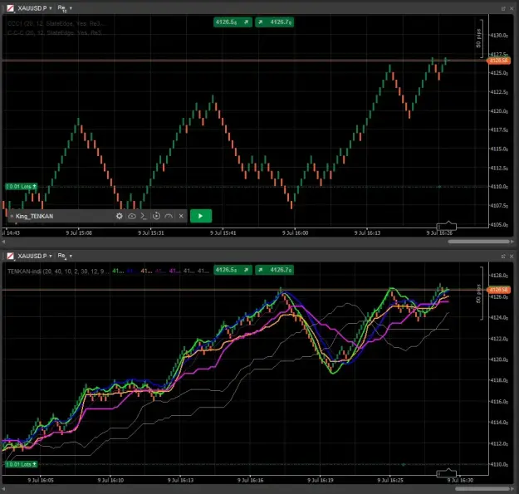Close the bottom XAUUSD.P chart

(512, 256)
